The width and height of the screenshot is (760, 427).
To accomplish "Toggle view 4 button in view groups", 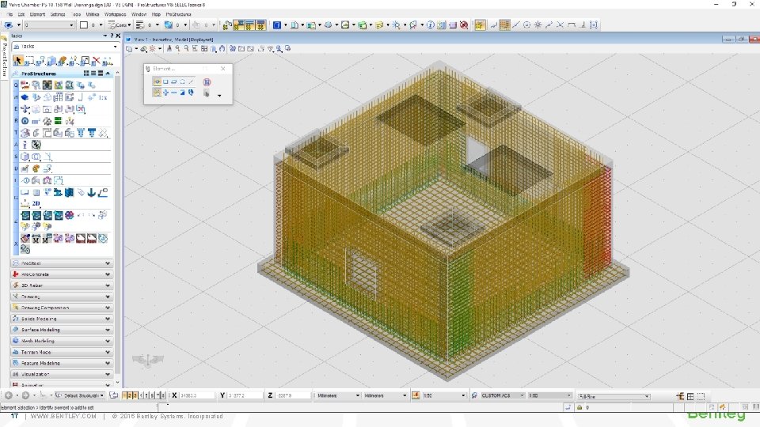I will 141,395.
